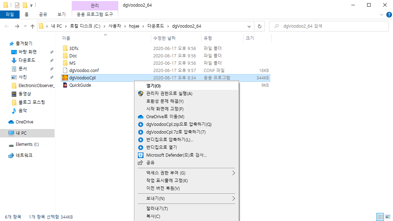Choose 시작 화면에 고정(P)
This screenshot has width=393, height=221.
[x=187, y=109]
